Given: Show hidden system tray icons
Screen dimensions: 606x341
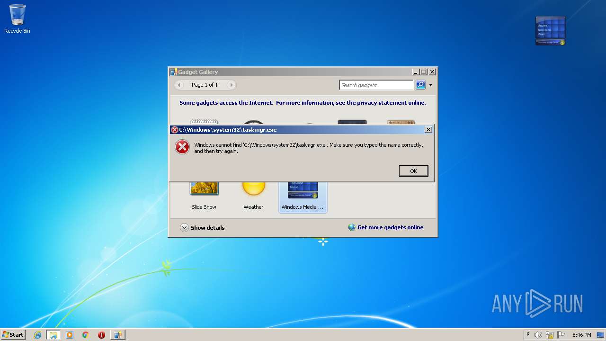Looking at the screenshot, I should (x=528, y=334).
